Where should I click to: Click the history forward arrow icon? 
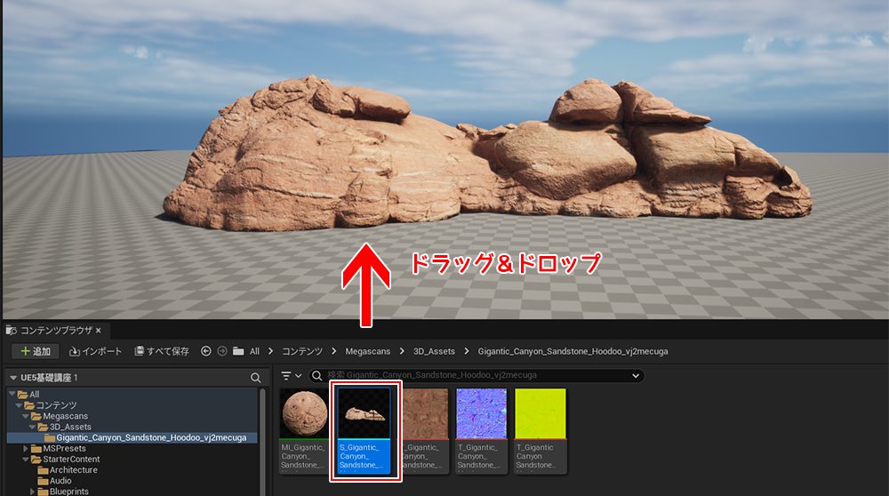pyautogui.click(x=222, y=351)
